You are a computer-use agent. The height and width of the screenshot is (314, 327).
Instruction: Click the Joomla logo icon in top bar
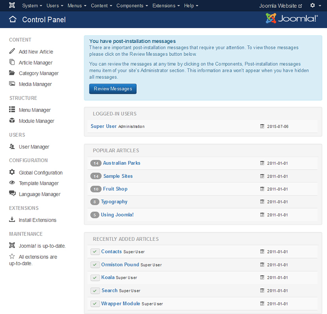pyautogui.click(x=12, y=6)
